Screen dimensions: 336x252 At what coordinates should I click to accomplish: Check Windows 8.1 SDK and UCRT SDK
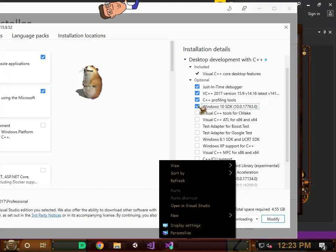point(197,139)
